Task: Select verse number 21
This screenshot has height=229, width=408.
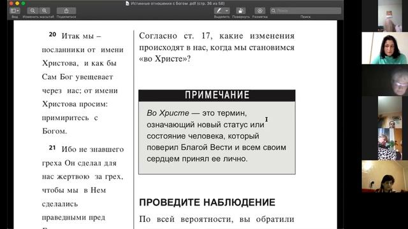Action: click(x=52, y=148)
